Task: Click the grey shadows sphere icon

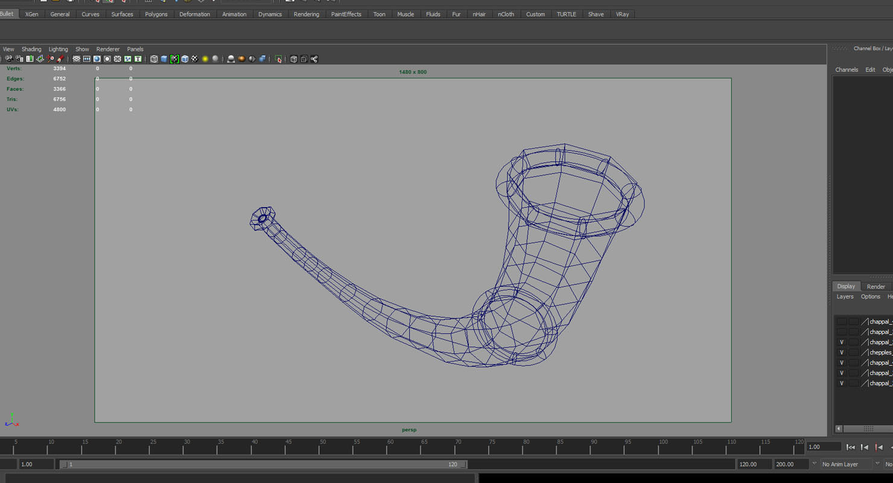Action: (215, 59)
